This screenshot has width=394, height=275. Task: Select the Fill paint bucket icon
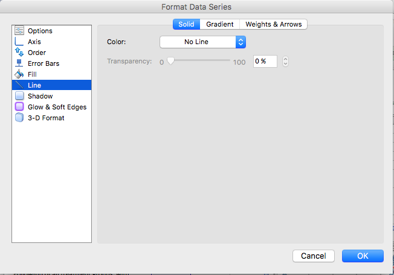coord(19,74)
